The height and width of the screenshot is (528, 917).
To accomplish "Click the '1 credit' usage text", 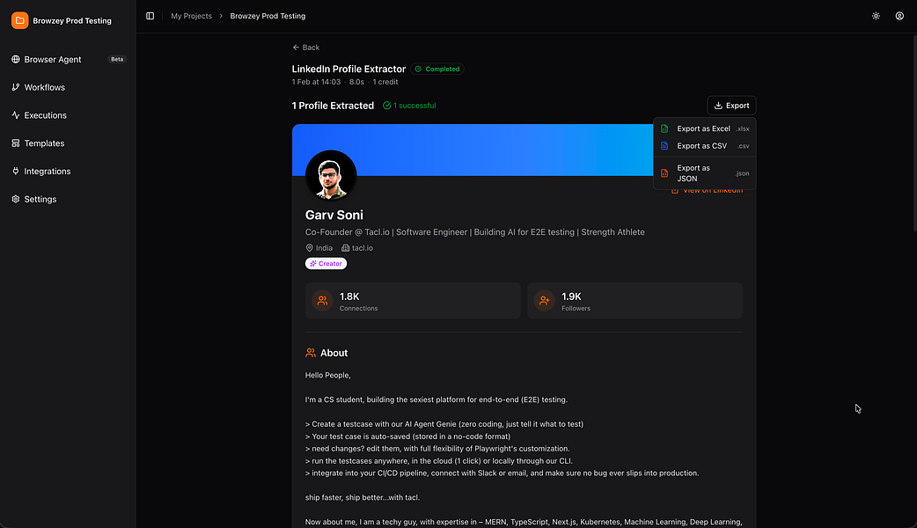I will pos(385,82).
